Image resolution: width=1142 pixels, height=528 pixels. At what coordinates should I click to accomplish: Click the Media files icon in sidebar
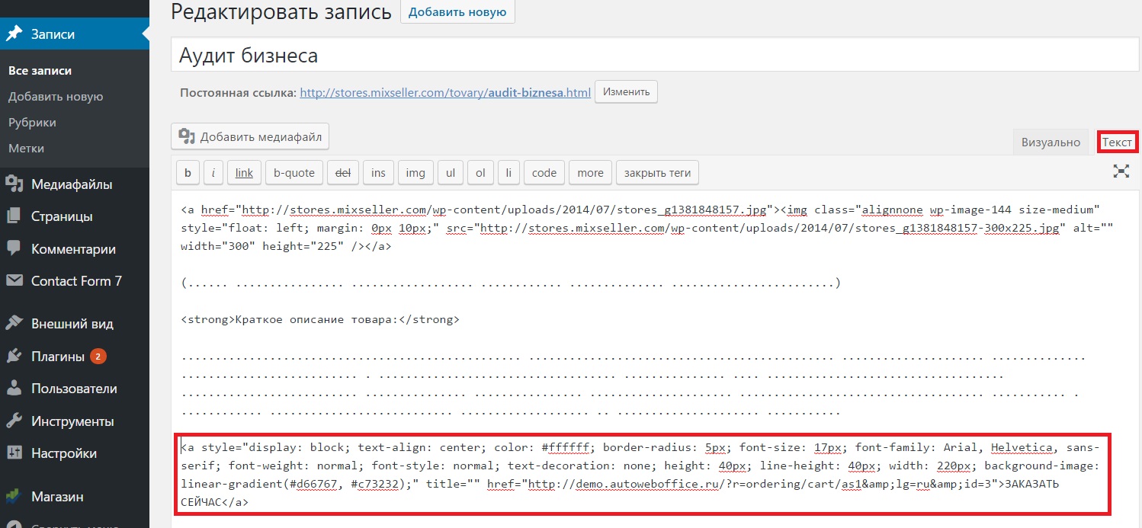14,184
